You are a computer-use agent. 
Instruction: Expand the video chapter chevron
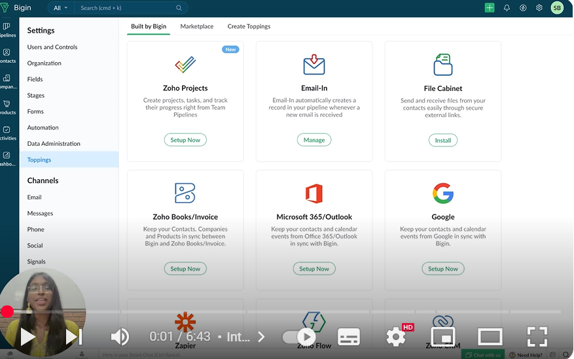click(x=261, y=337)
